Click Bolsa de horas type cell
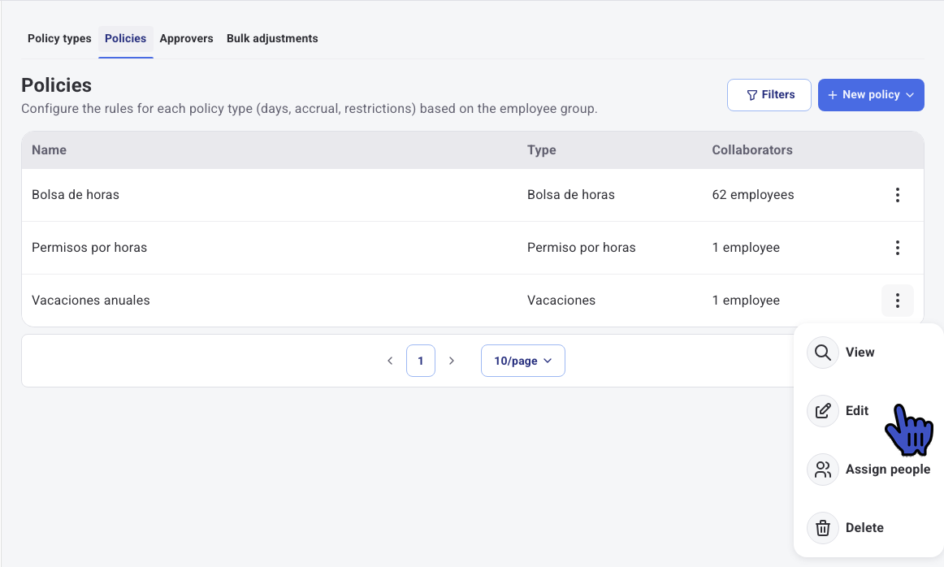This screenshot has height=567, width=944. click(x=571, y=195)
